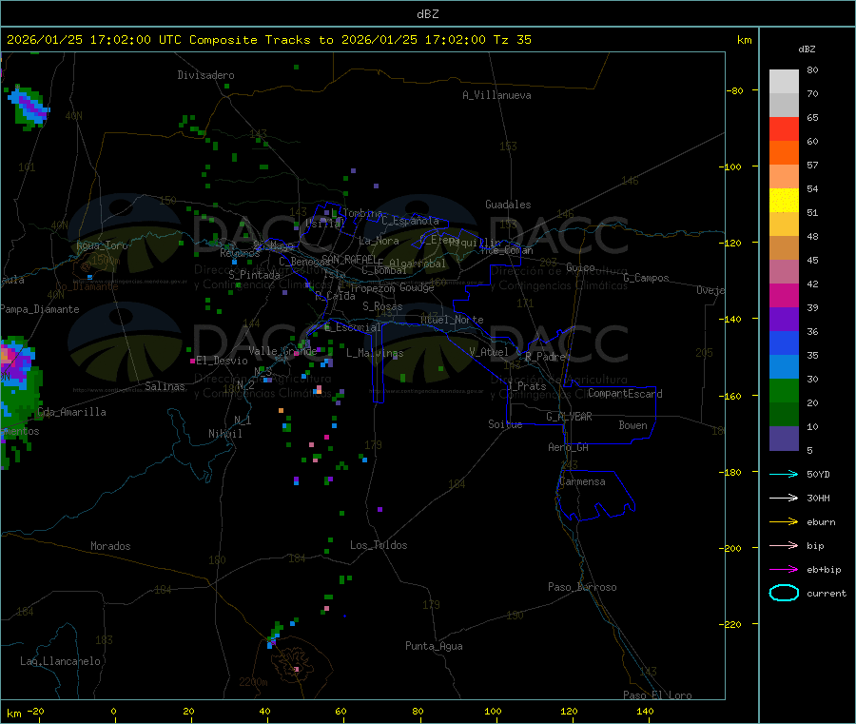Click the dBZ title at top
Screen dimensions: 856x724
point(427,13)
